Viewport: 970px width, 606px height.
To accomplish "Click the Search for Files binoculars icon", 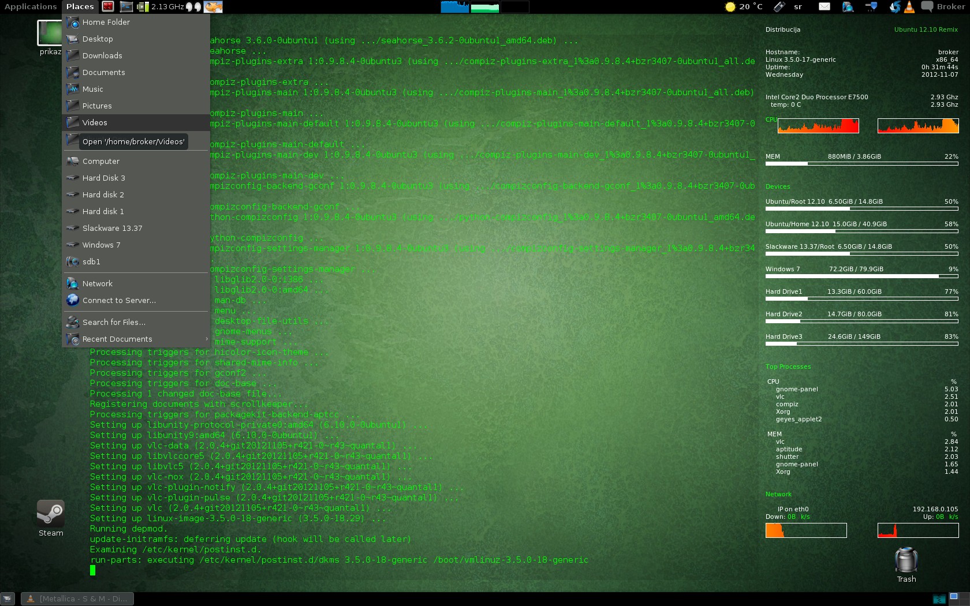I will tap(73, 322).
